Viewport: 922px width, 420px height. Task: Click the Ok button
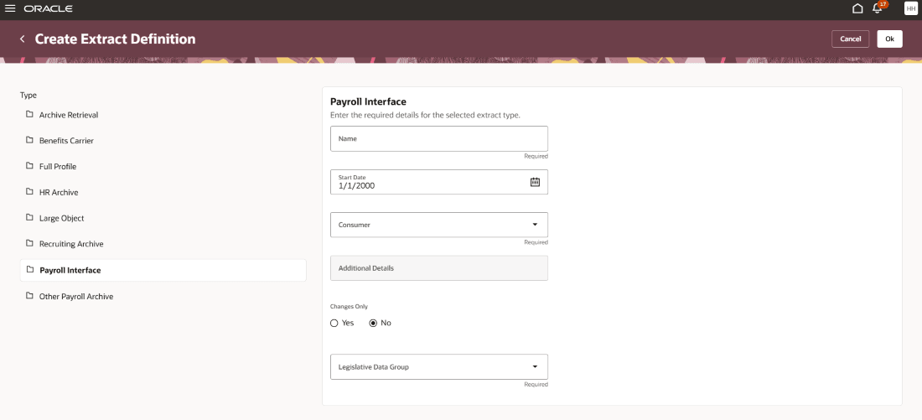click(x=889, y=39)
